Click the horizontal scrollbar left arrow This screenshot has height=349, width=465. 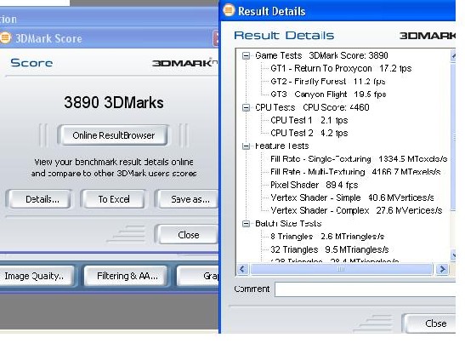coord(242,269)
